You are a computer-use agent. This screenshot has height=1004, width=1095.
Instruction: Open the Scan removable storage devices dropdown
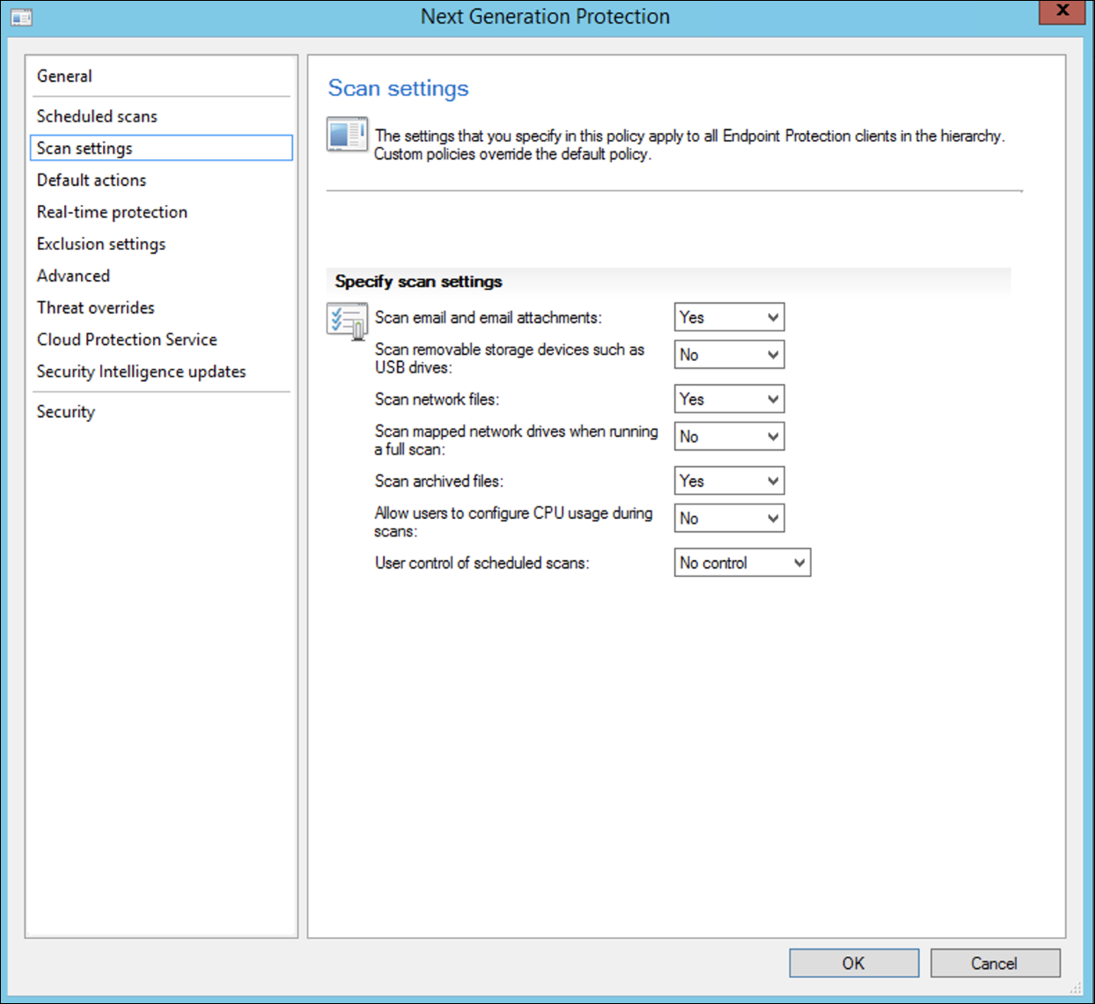(x=729, y=355)
